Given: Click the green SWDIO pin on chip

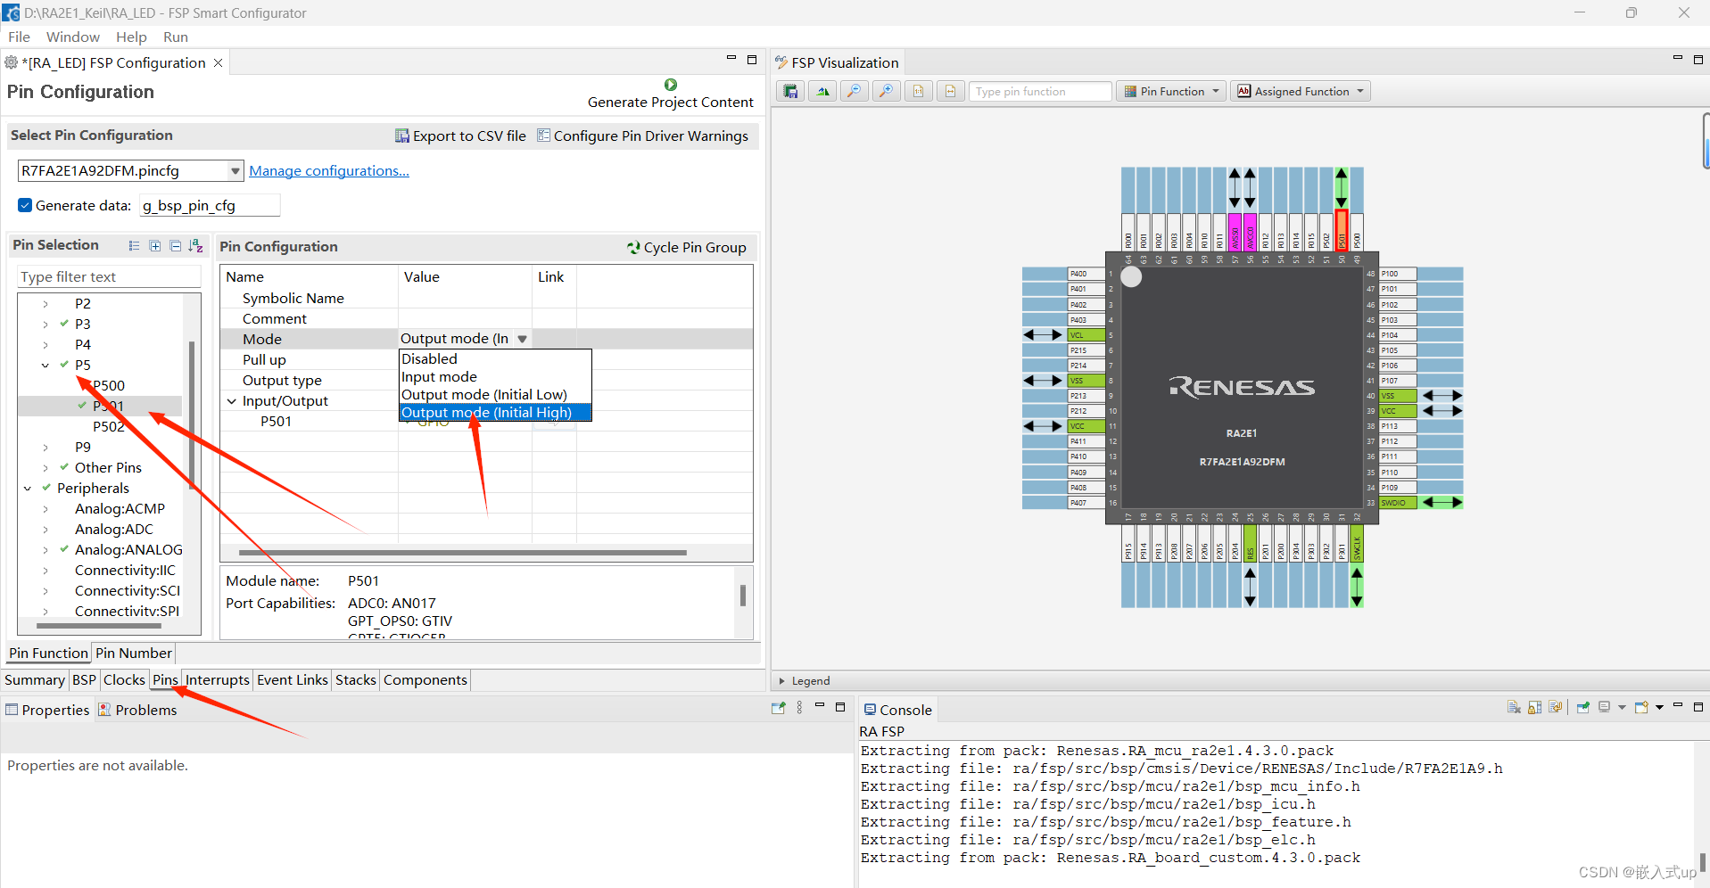Looking at the screenshot, I should [x=1398, y=503].
